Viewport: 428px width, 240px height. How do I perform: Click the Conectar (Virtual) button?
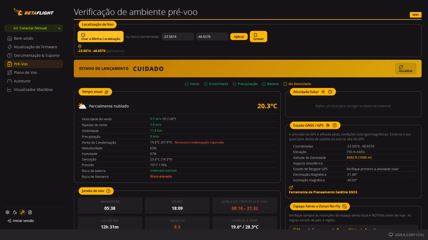coord(30,28)
